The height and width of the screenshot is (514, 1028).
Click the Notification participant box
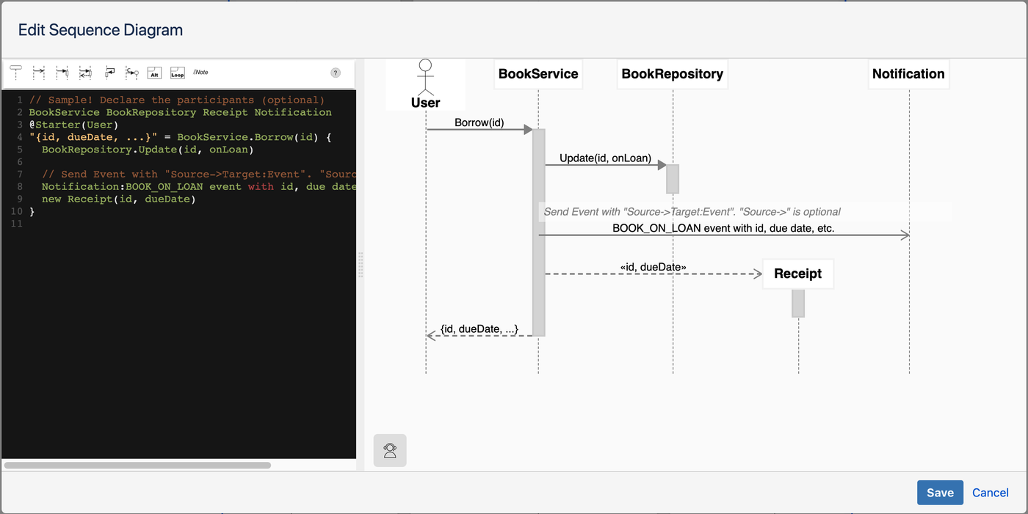(908, 74)
